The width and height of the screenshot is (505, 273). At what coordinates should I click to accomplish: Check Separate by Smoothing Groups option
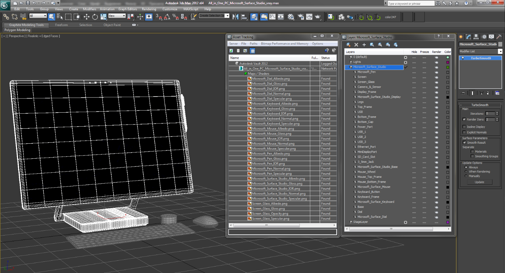[472, 156]
